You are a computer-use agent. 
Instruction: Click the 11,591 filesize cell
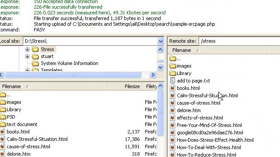coord(132,147)
